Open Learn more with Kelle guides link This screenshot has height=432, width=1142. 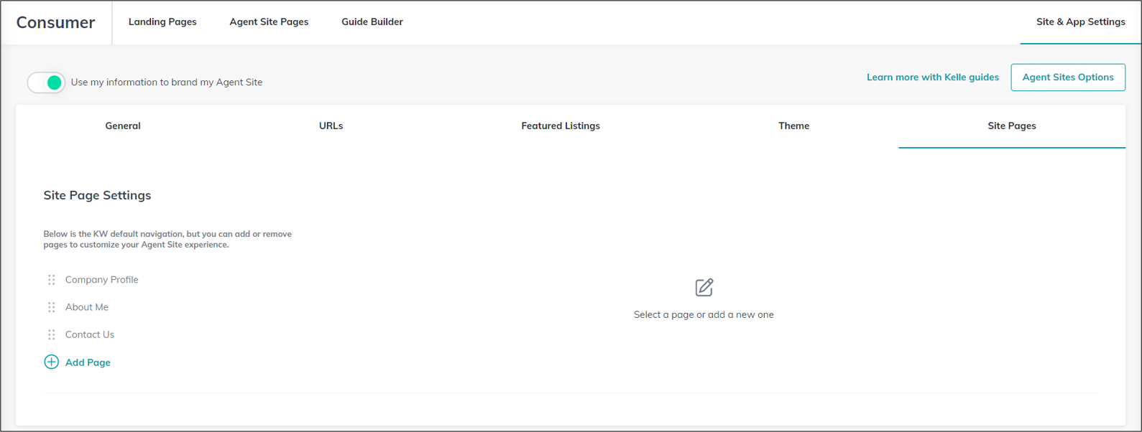932,77
